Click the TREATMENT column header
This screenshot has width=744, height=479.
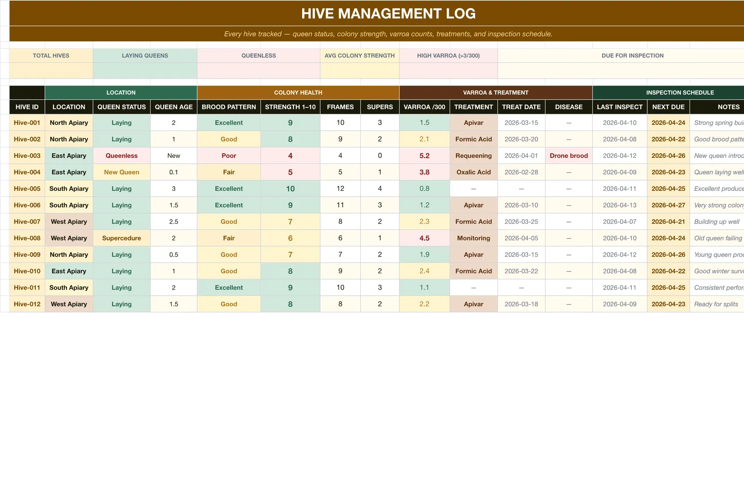coord(473,107)
